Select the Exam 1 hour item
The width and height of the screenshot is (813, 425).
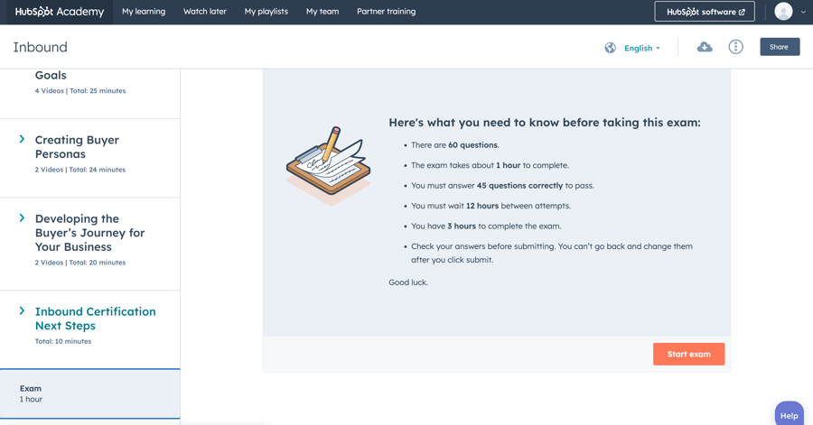[90, 394]
